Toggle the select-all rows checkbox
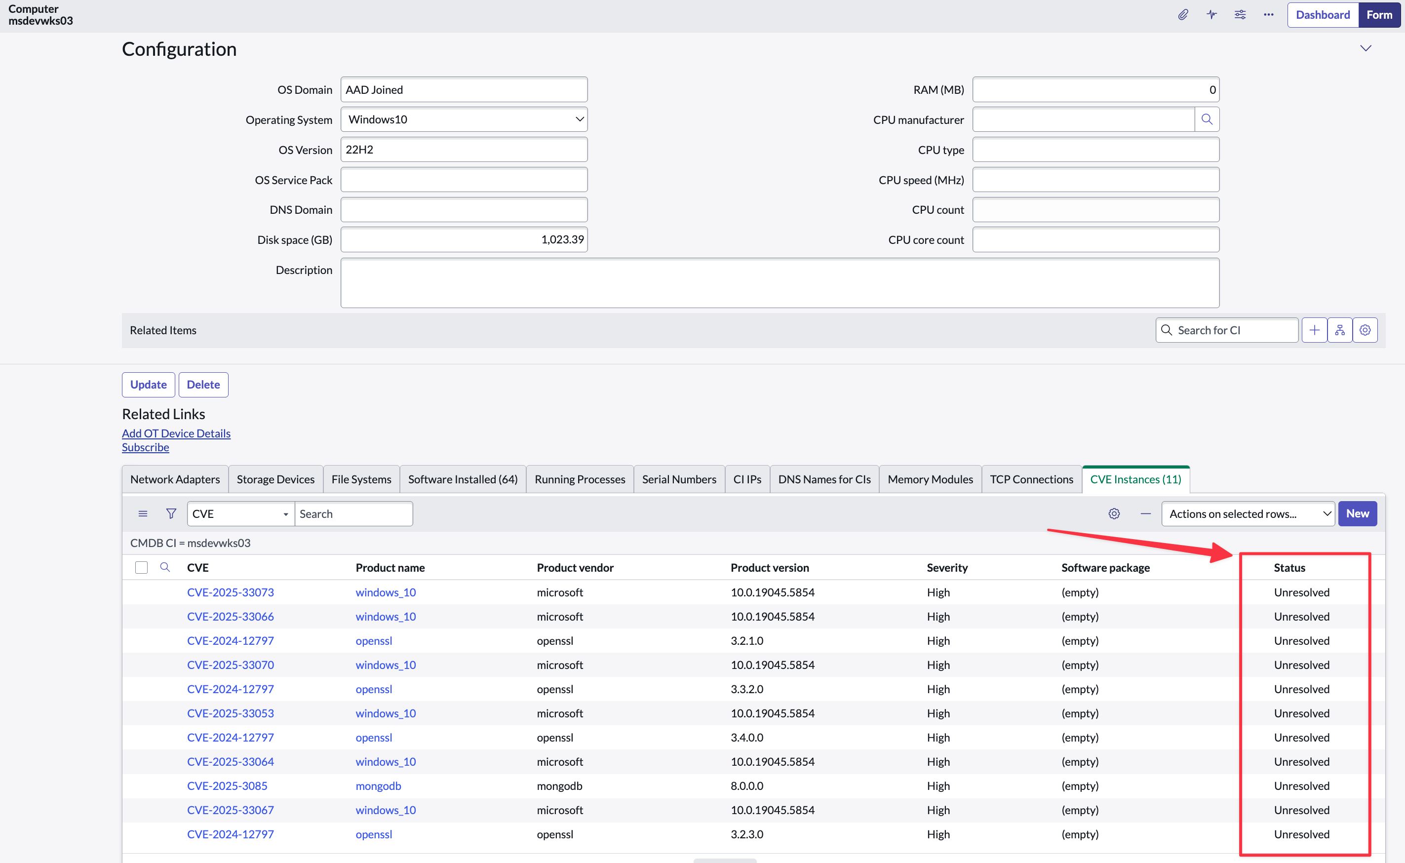The height and width of the screenshot is (863, 1405). coord(142,567)
